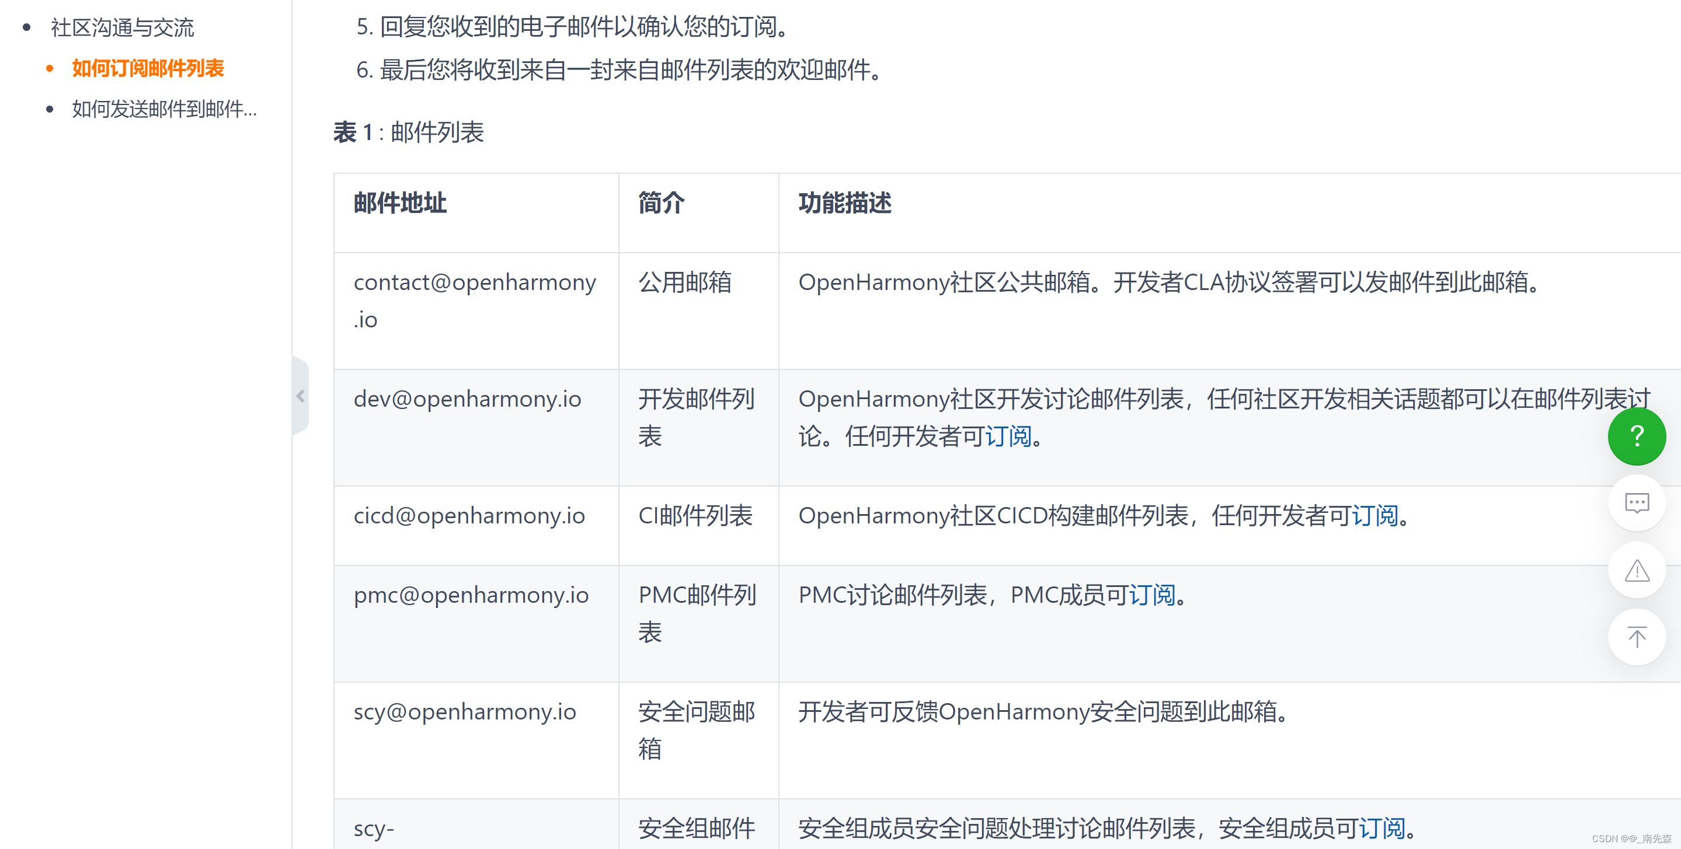
Task: Open the 订阅 link in the dev@openharmony.io row
Action: click(1008, 436)
